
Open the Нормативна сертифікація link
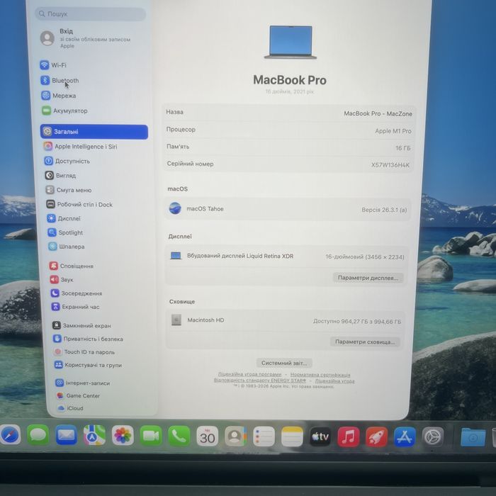coord(320,375)
